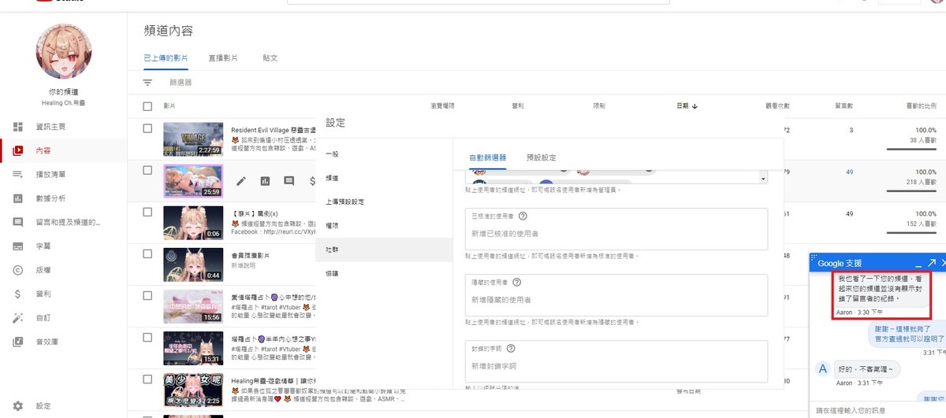
Task: Check the checkbox for the 15:56 tarot video
Action: tap(147, 296)
